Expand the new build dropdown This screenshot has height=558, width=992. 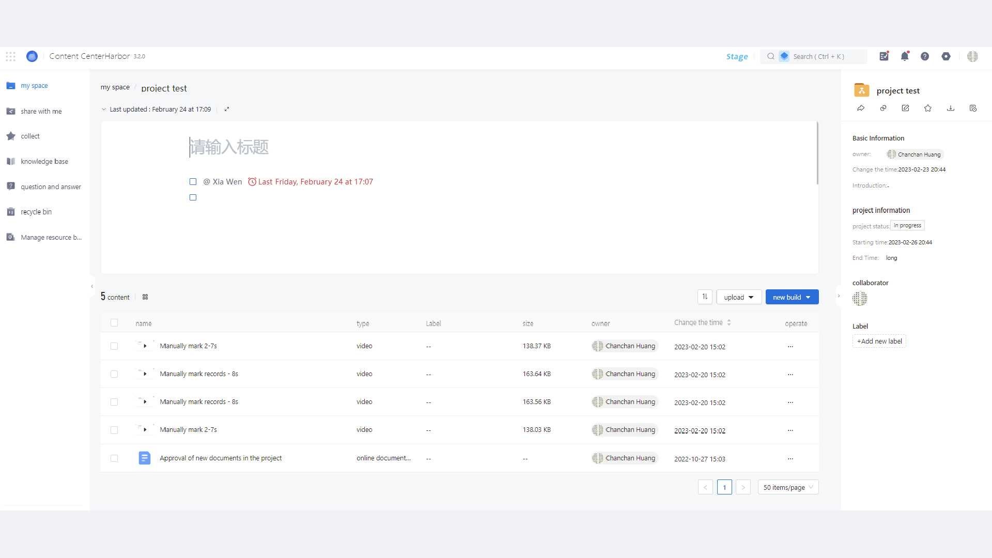point(792,297)
